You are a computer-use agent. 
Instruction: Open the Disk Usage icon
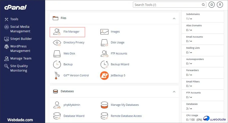(x=104, y=42)
